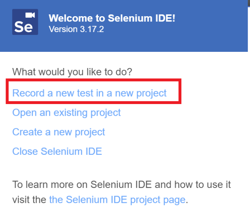
Task: Click the "Welcome to Selenium IDE!" heading
Action: 112,18
